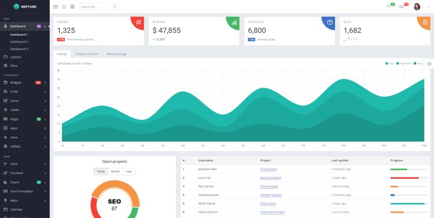Click the Forms edit icon
This screenshot has height=218, width=434.
[5, 101]
